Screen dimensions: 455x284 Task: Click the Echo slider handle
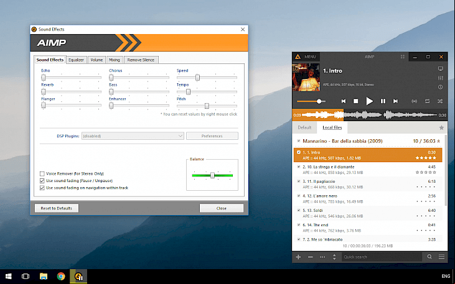pyautogui.click(x=43, y=78)
